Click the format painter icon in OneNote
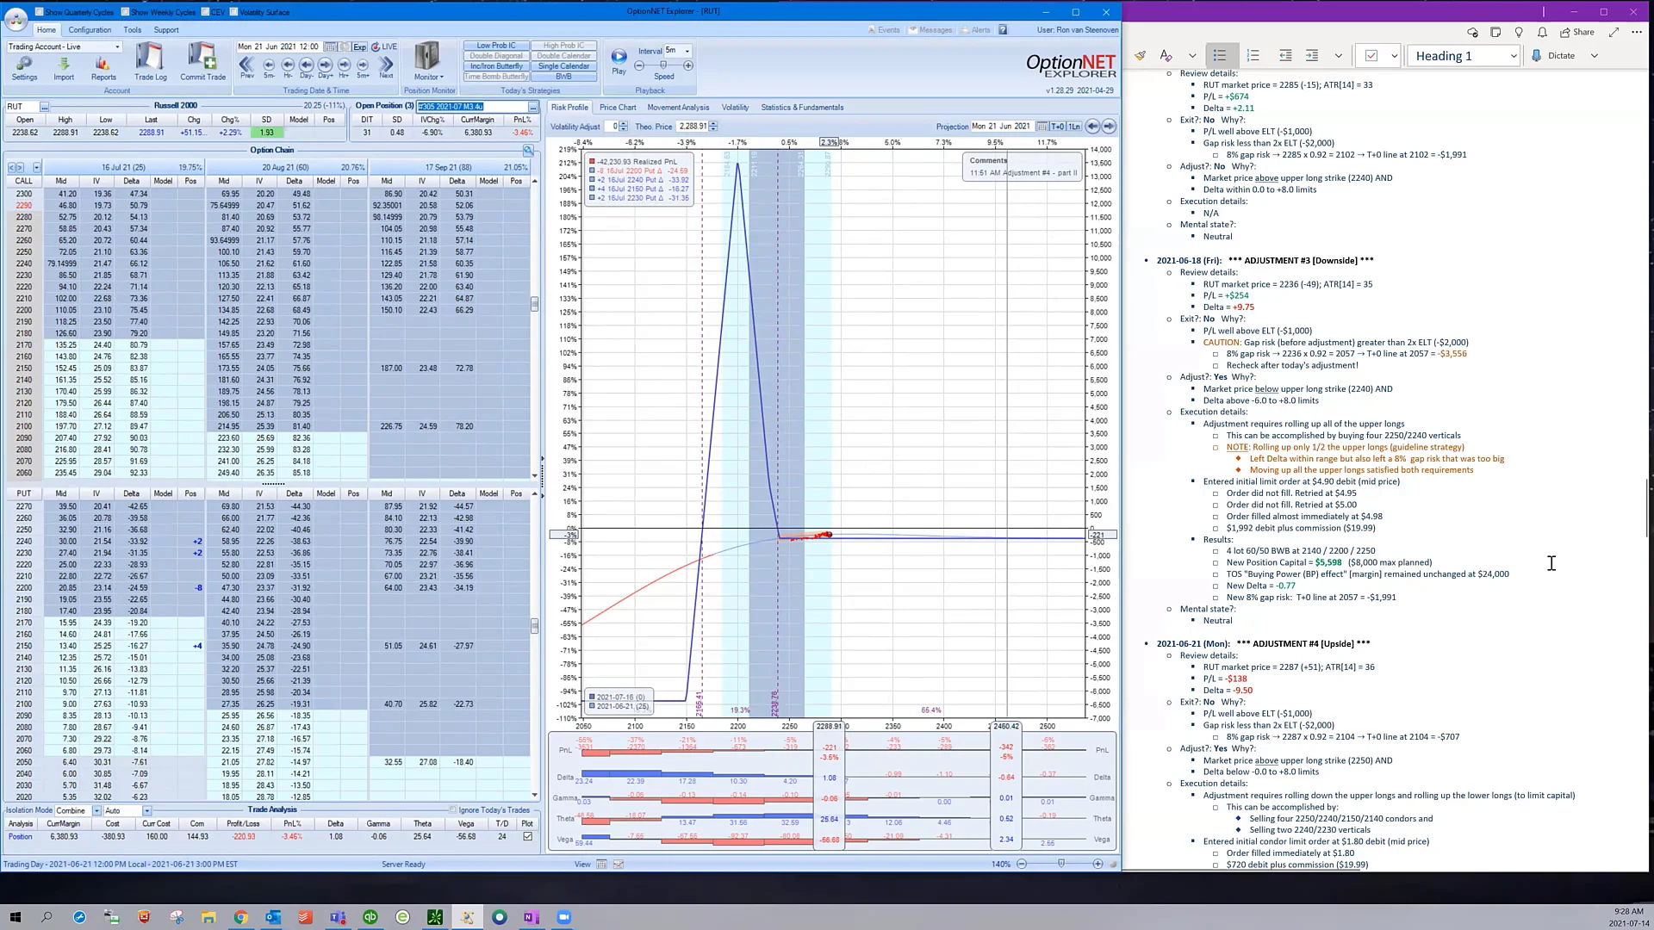Viewport: 1654px width, 930px height. (1141, 56)
